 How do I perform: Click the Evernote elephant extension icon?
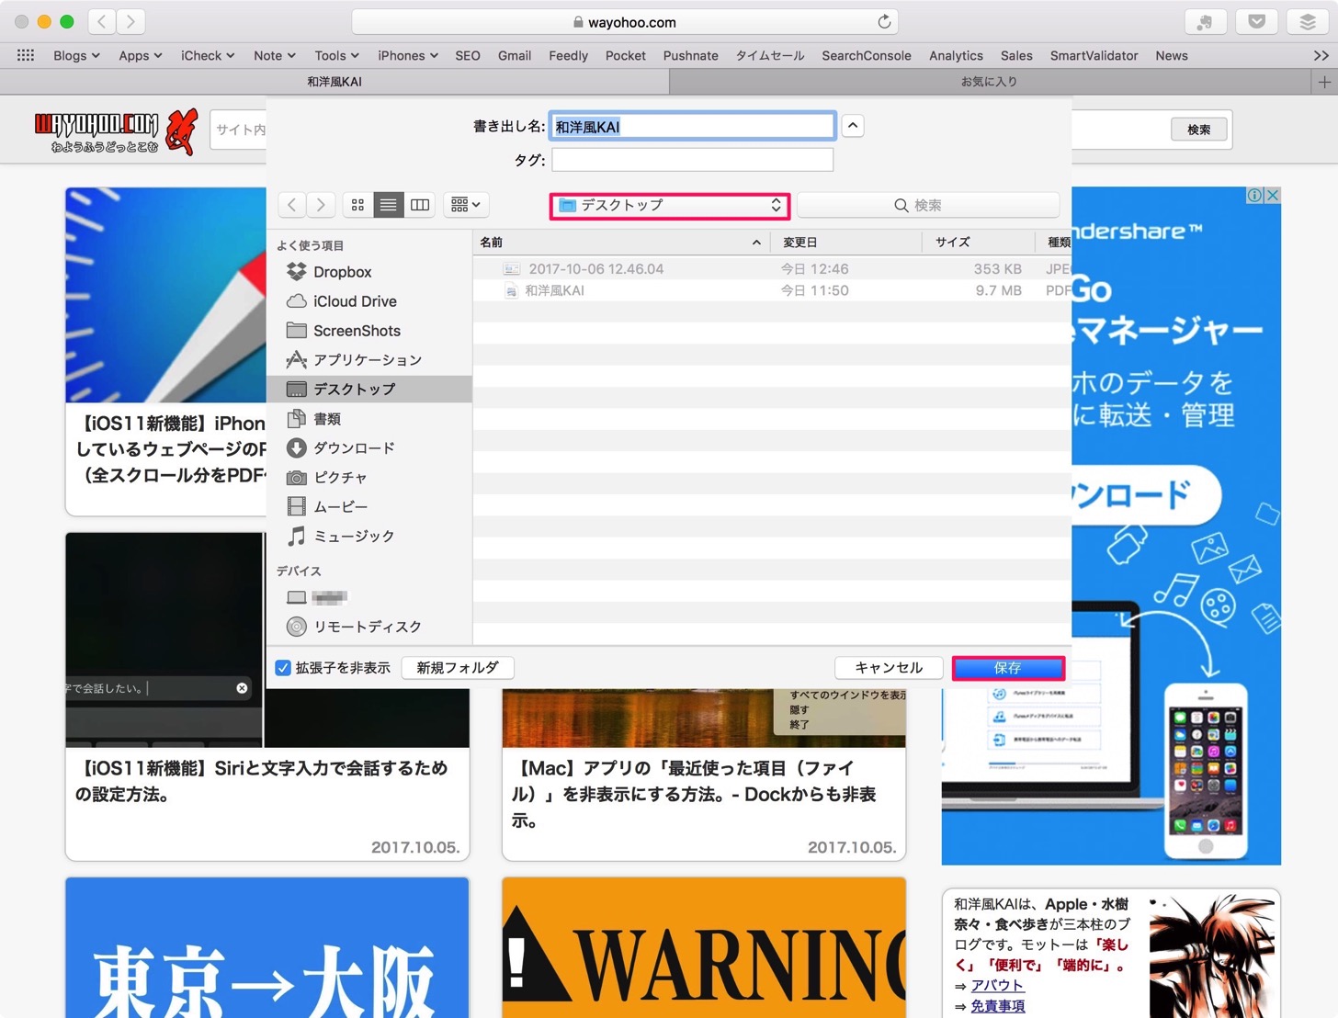click(1205, 22)
